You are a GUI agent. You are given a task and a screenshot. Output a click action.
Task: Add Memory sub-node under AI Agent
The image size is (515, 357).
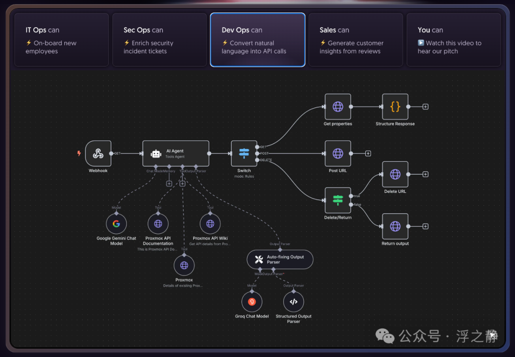point(169,184)
